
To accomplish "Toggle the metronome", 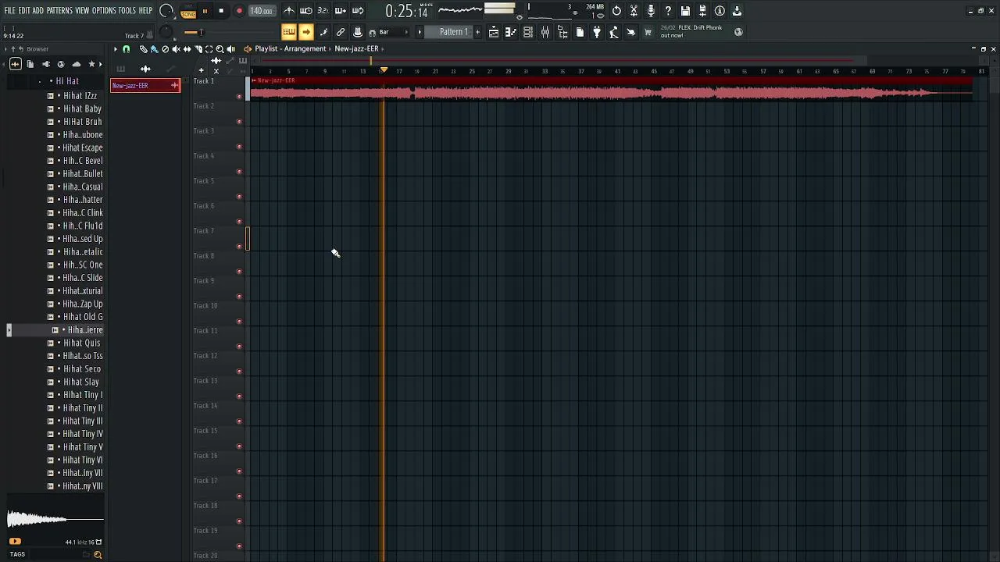I will click(x=289, y=11).
